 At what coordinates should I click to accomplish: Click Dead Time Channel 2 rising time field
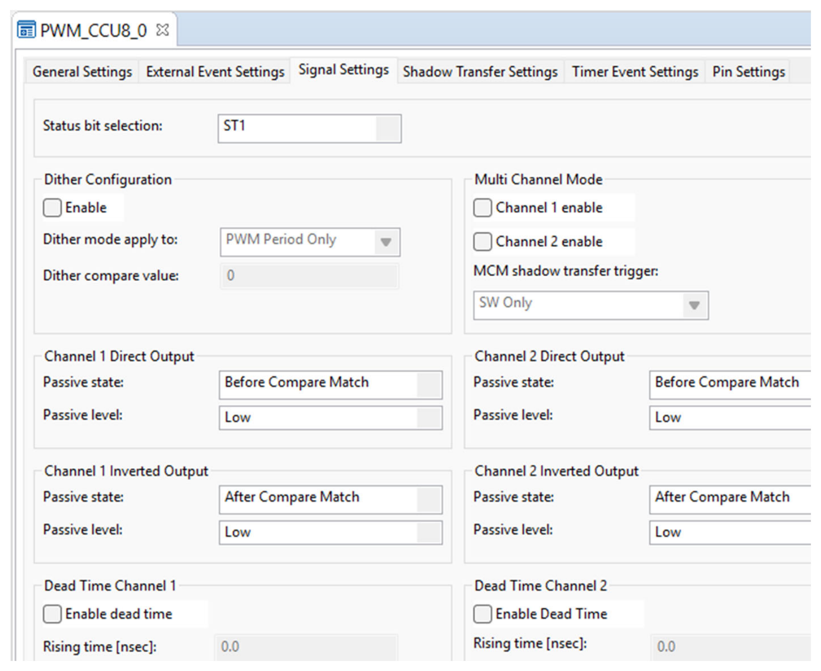click(731, 647)
